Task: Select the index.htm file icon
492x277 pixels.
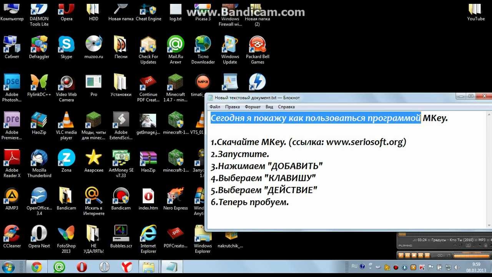Action: [x=148, y=199]
